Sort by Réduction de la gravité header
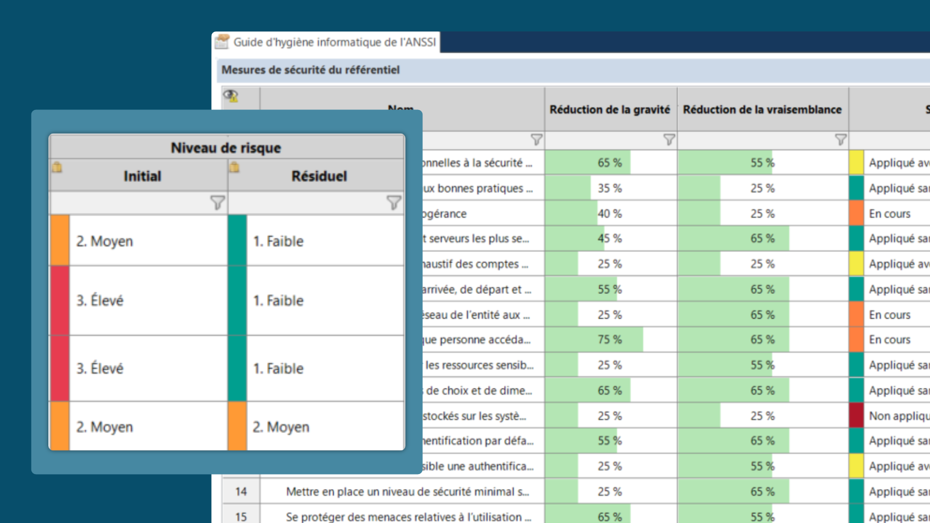930x523 pixels. pos(610,109)
